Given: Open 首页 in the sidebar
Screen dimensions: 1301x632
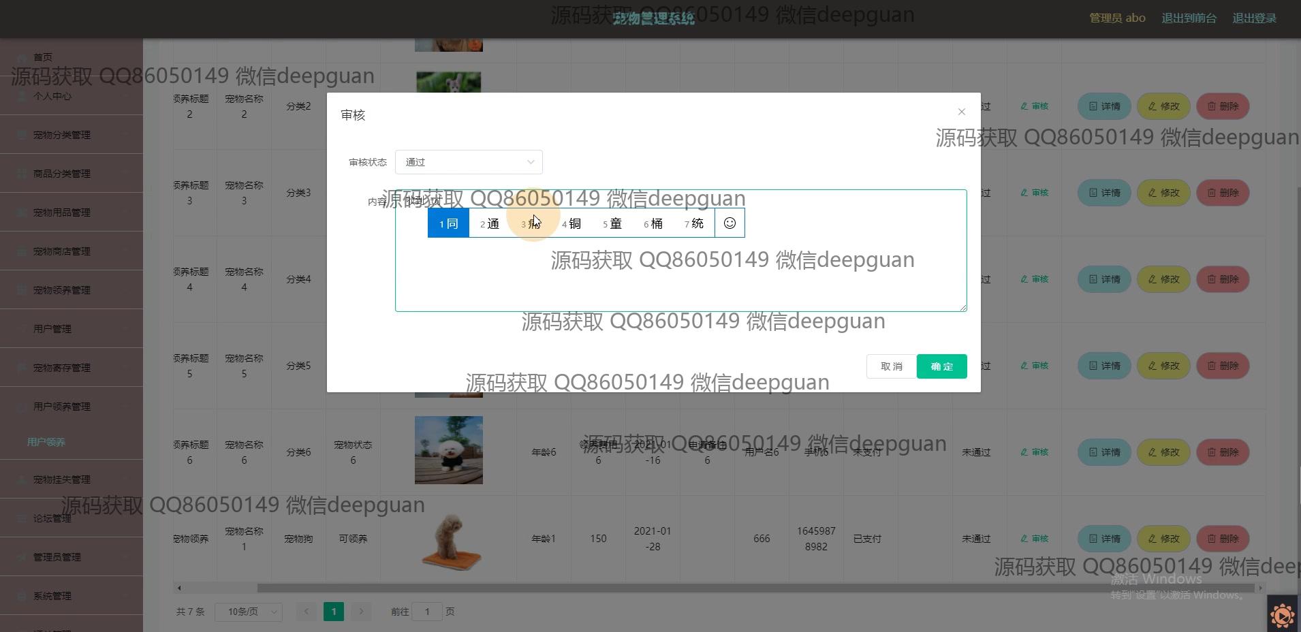Looking at the screenshot, I should pos(72,57).
